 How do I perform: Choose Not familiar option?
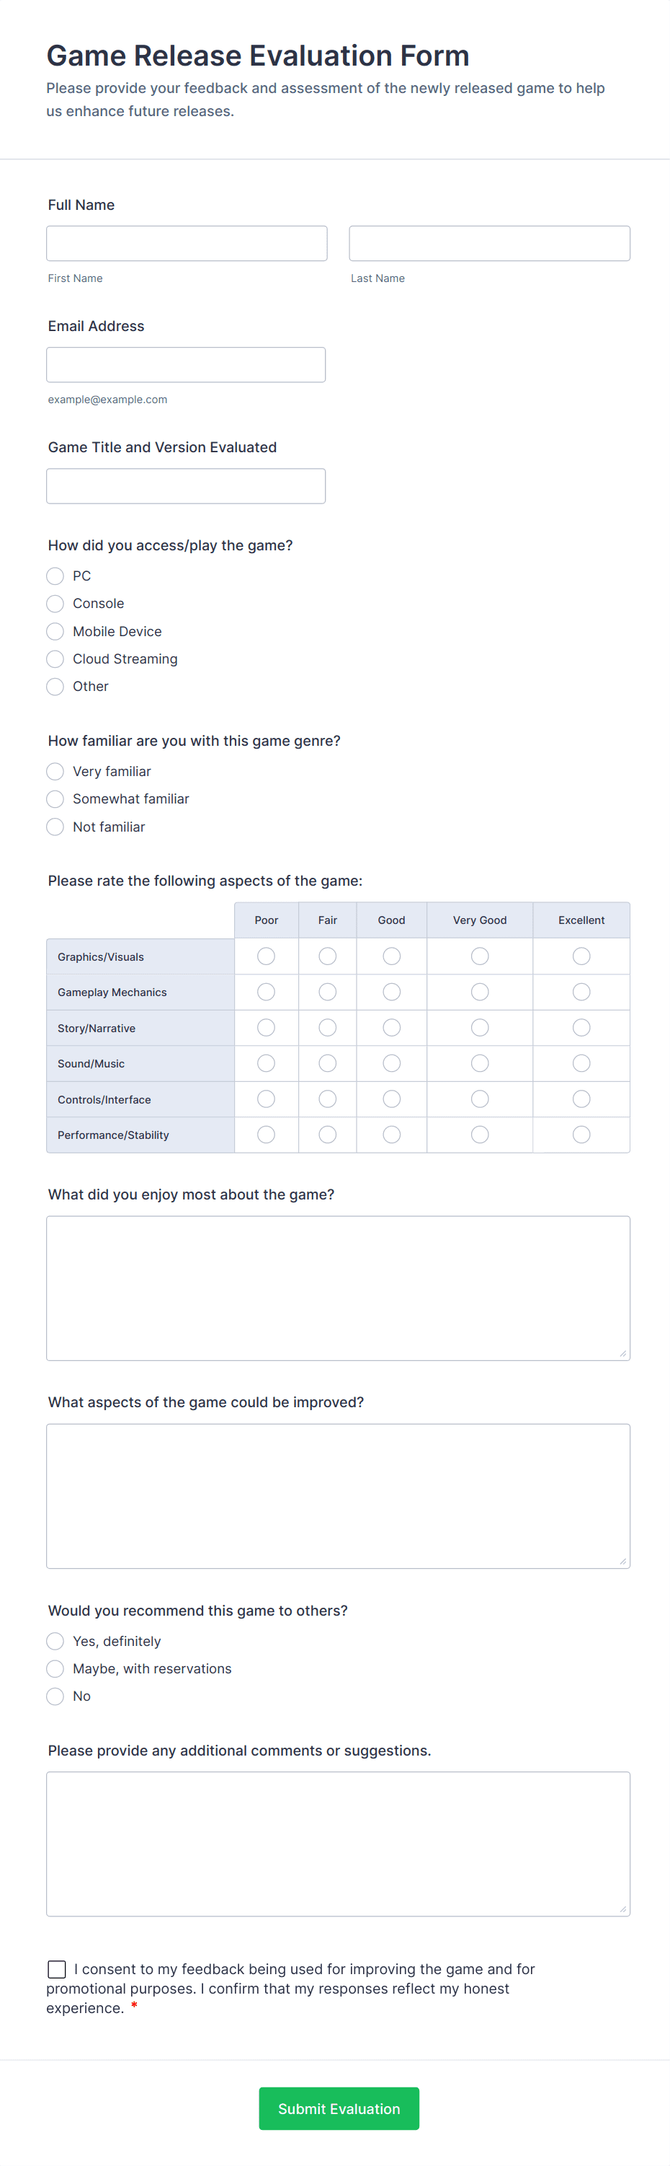click(x=55, y=827)
